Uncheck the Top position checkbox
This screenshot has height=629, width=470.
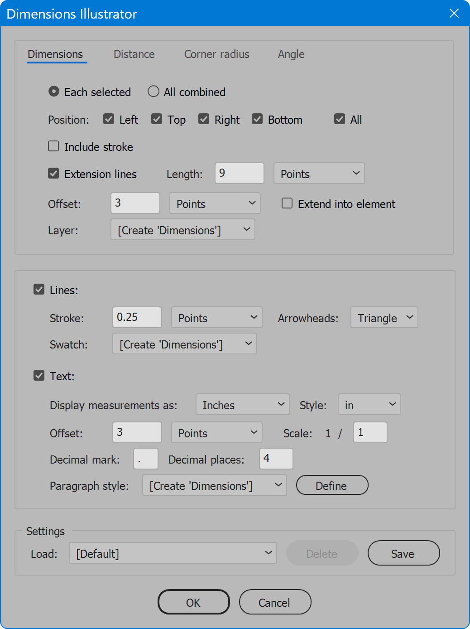tap(157, 119)
